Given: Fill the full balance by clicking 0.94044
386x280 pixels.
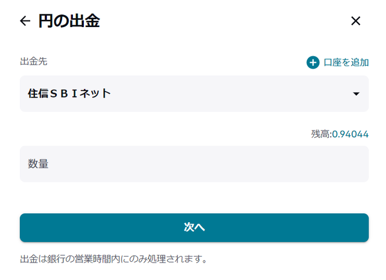Looking at the screenshot, I should (350, 134).
